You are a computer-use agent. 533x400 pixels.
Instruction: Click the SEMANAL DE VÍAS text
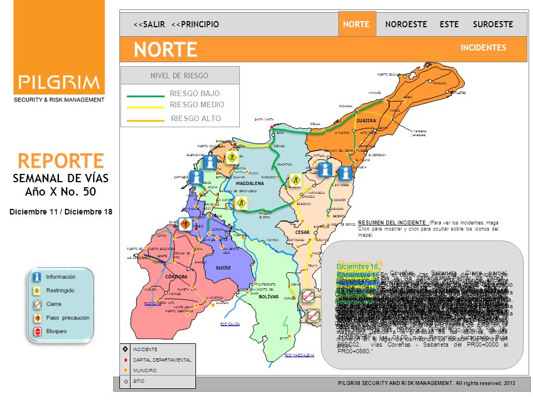[61, 178]
